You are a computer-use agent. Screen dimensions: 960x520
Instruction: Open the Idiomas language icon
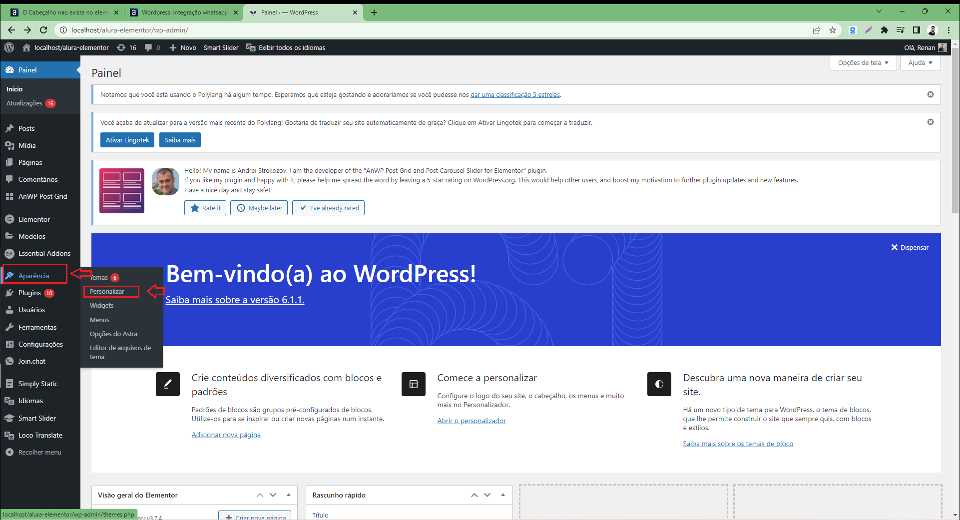click(9, 401)
